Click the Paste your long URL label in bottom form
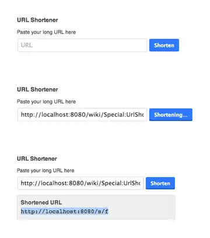Screen dimensions: 210x238 (x=45, y=171)
